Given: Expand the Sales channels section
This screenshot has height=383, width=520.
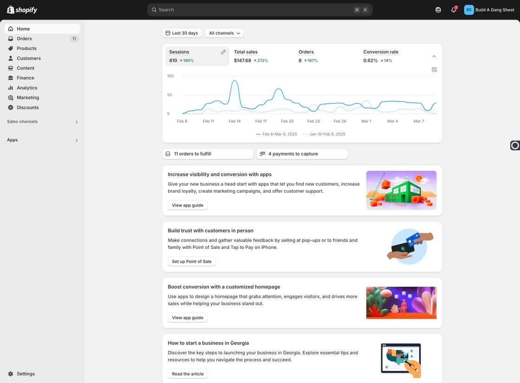Looking at the screenshot, I should pos(77,122).
